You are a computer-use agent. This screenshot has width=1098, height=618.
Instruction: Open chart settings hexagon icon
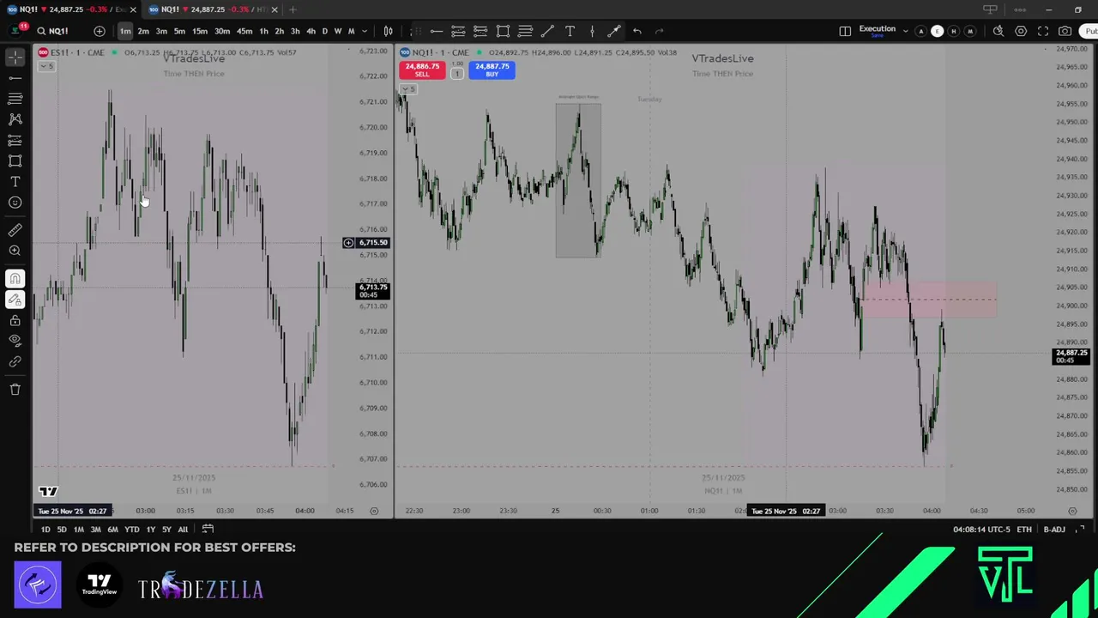pyautogui.click(x=1021, y=31)
